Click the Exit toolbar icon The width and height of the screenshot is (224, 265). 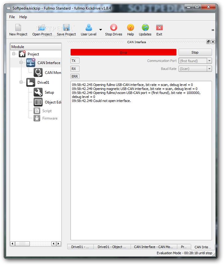coord(159,27)
